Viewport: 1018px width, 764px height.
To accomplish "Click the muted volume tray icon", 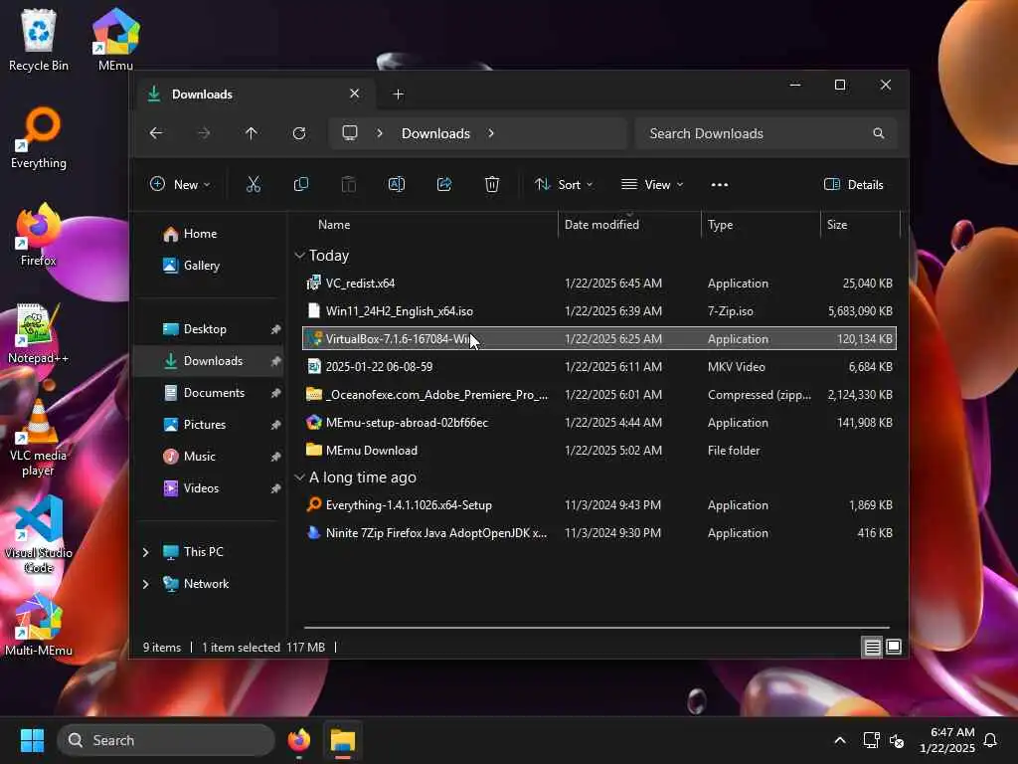I will (x=897, y=740).
